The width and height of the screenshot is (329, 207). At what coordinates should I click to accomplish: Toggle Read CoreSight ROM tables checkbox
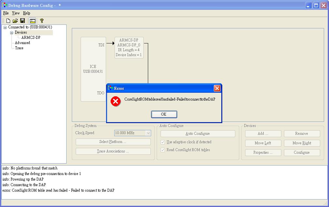click(163, 150)
